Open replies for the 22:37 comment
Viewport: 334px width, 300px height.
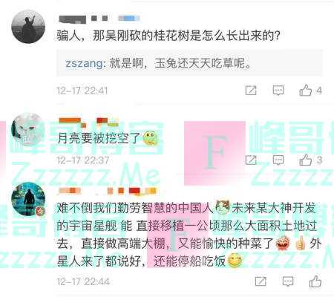coord(278,160)
